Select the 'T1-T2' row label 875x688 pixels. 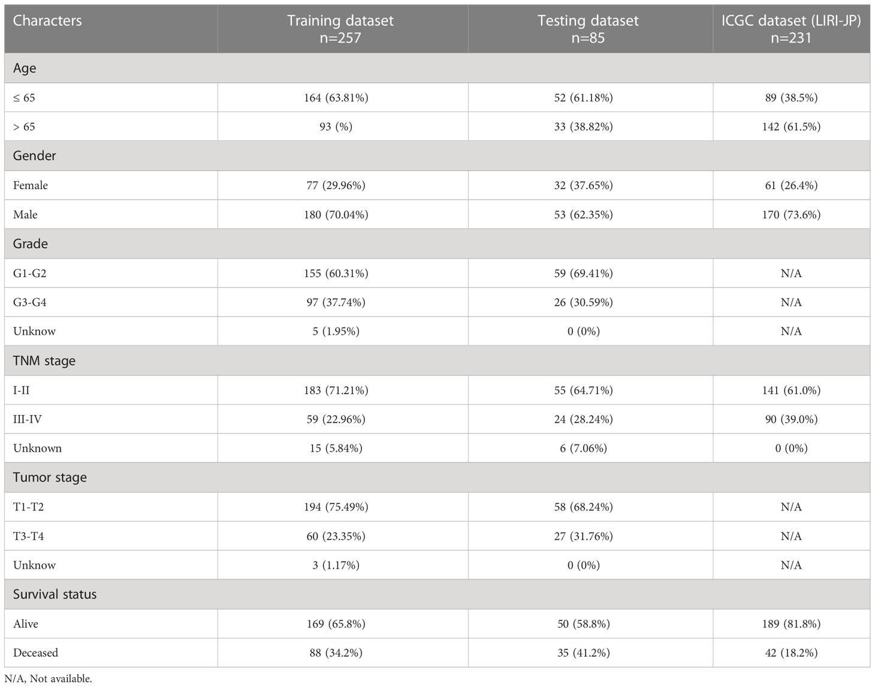[29, 507]
